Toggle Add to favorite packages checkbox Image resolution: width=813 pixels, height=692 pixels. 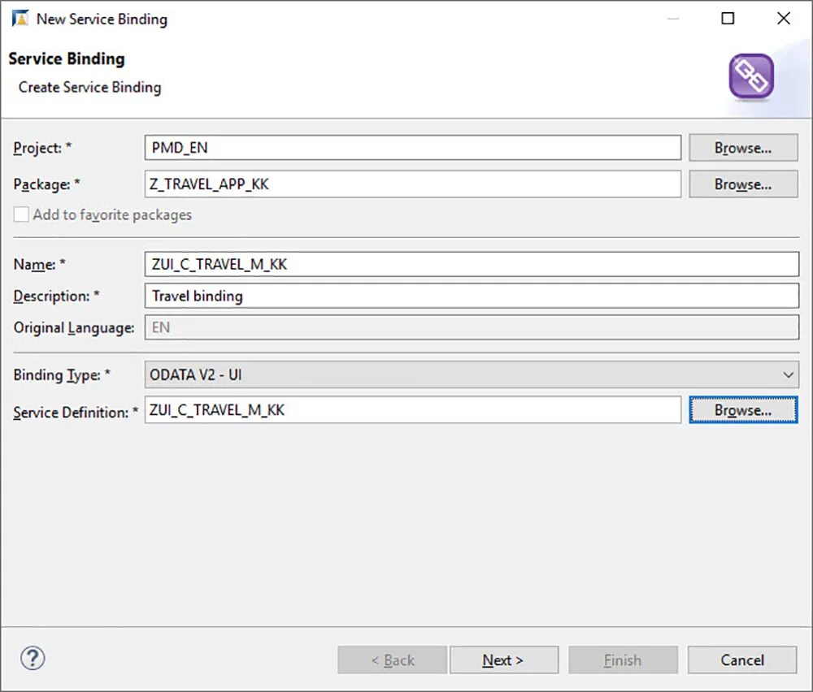tap(21, 214)
